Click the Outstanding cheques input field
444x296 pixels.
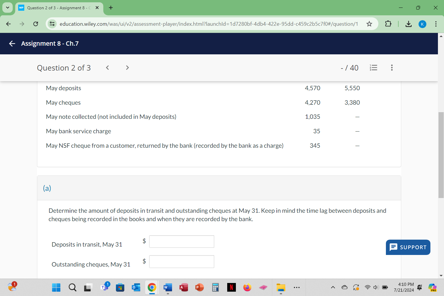182,262
